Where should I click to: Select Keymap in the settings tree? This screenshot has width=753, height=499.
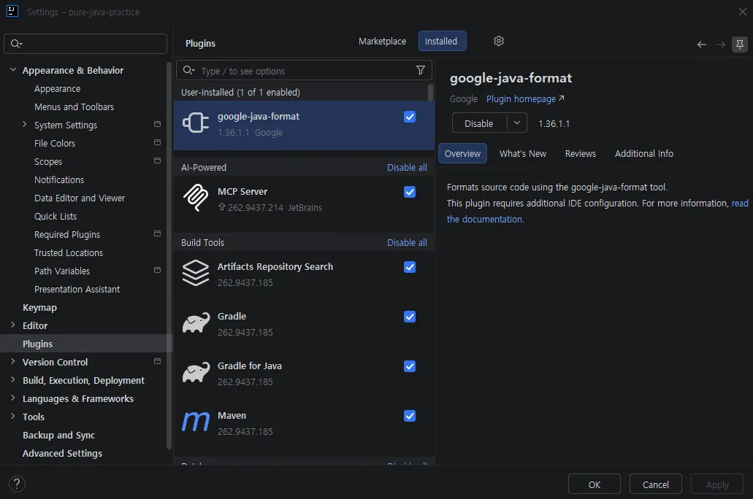click(x=39, y=308)
